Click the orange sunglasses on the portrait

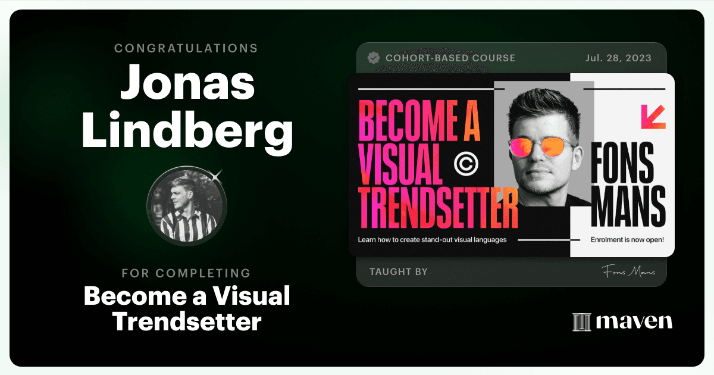[x=540, y=146]
